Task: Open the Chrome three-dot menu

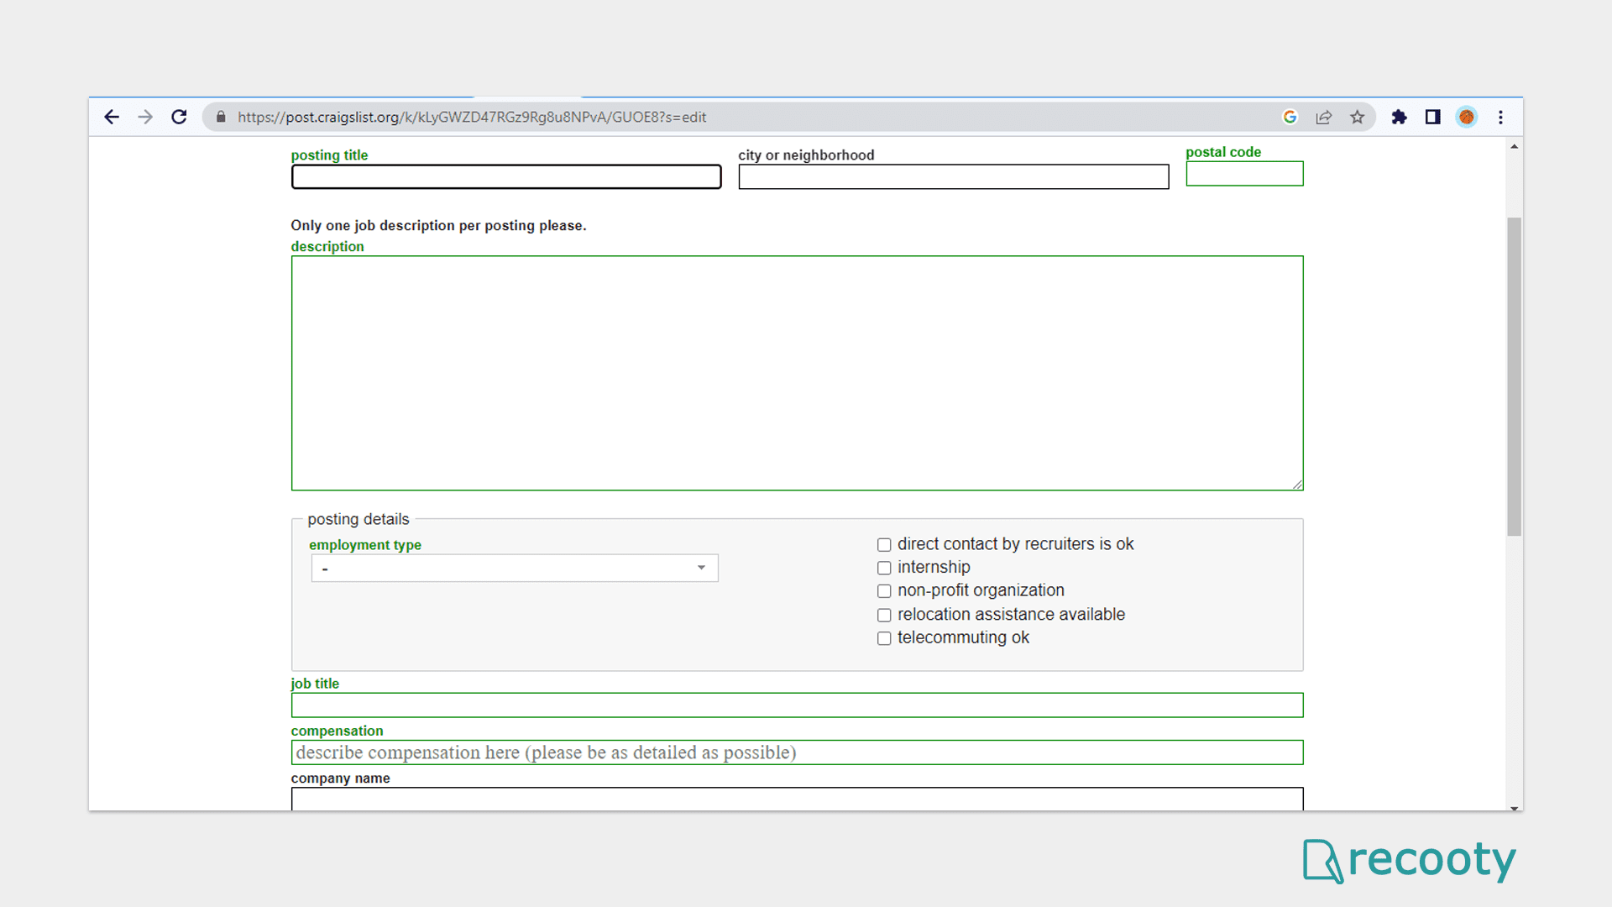Action: [1500, 117]
